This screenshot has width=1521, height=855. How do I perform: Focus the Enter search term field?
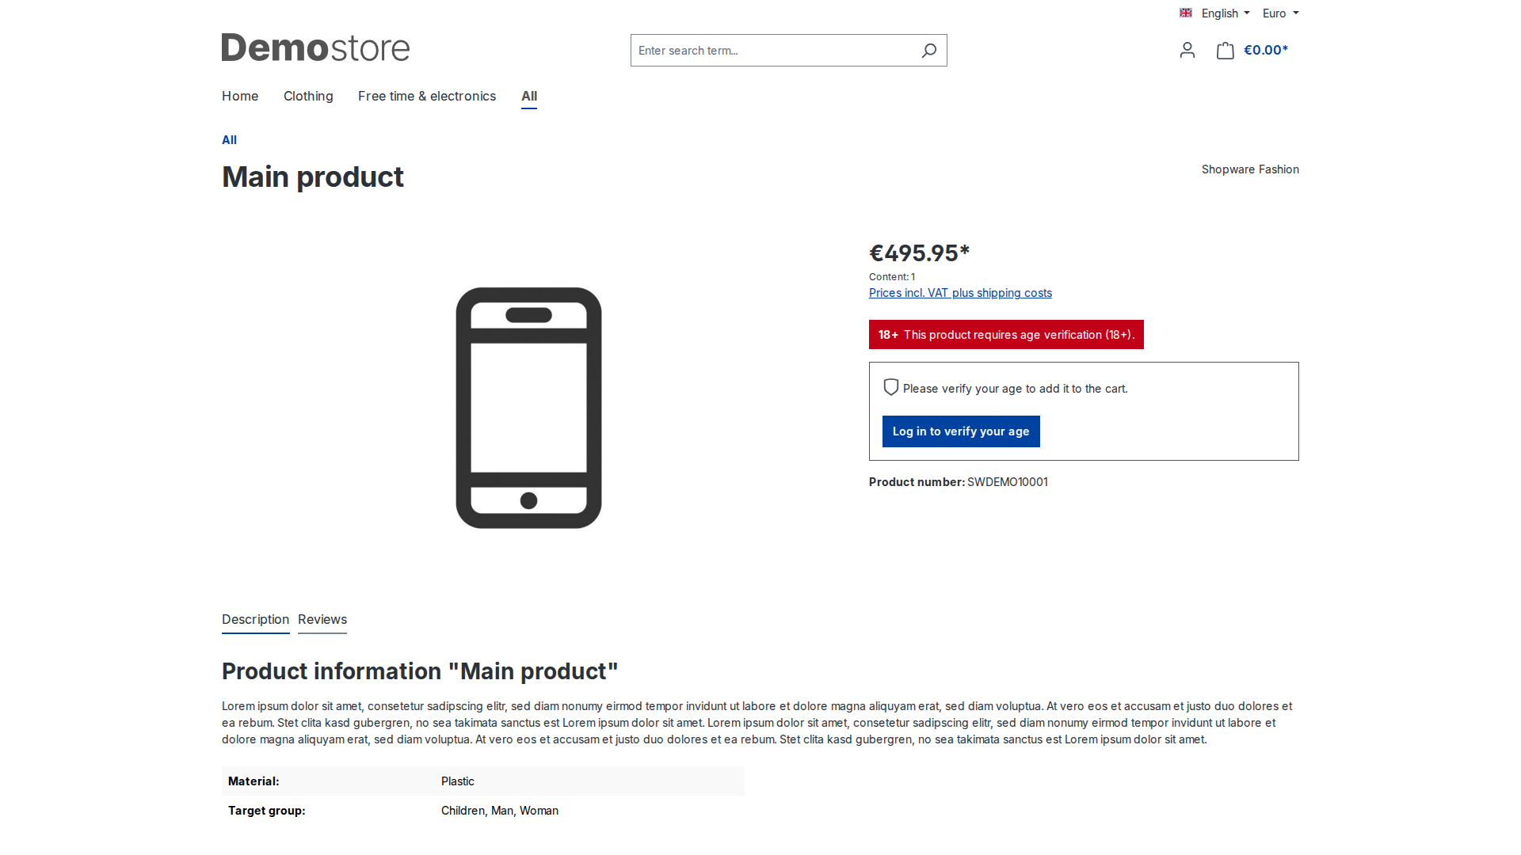pyautogui.click(x=772, y=51)
